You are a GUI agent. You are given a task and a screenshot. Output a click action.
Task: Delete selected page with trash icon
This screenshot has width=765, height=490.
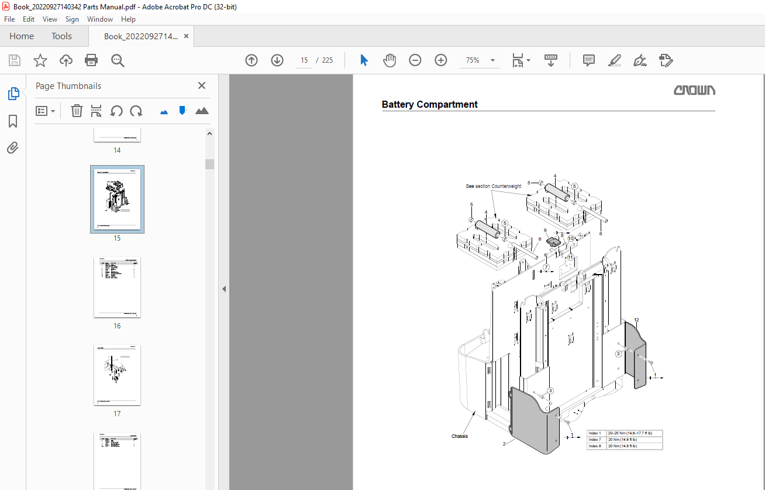pos(77,111)
